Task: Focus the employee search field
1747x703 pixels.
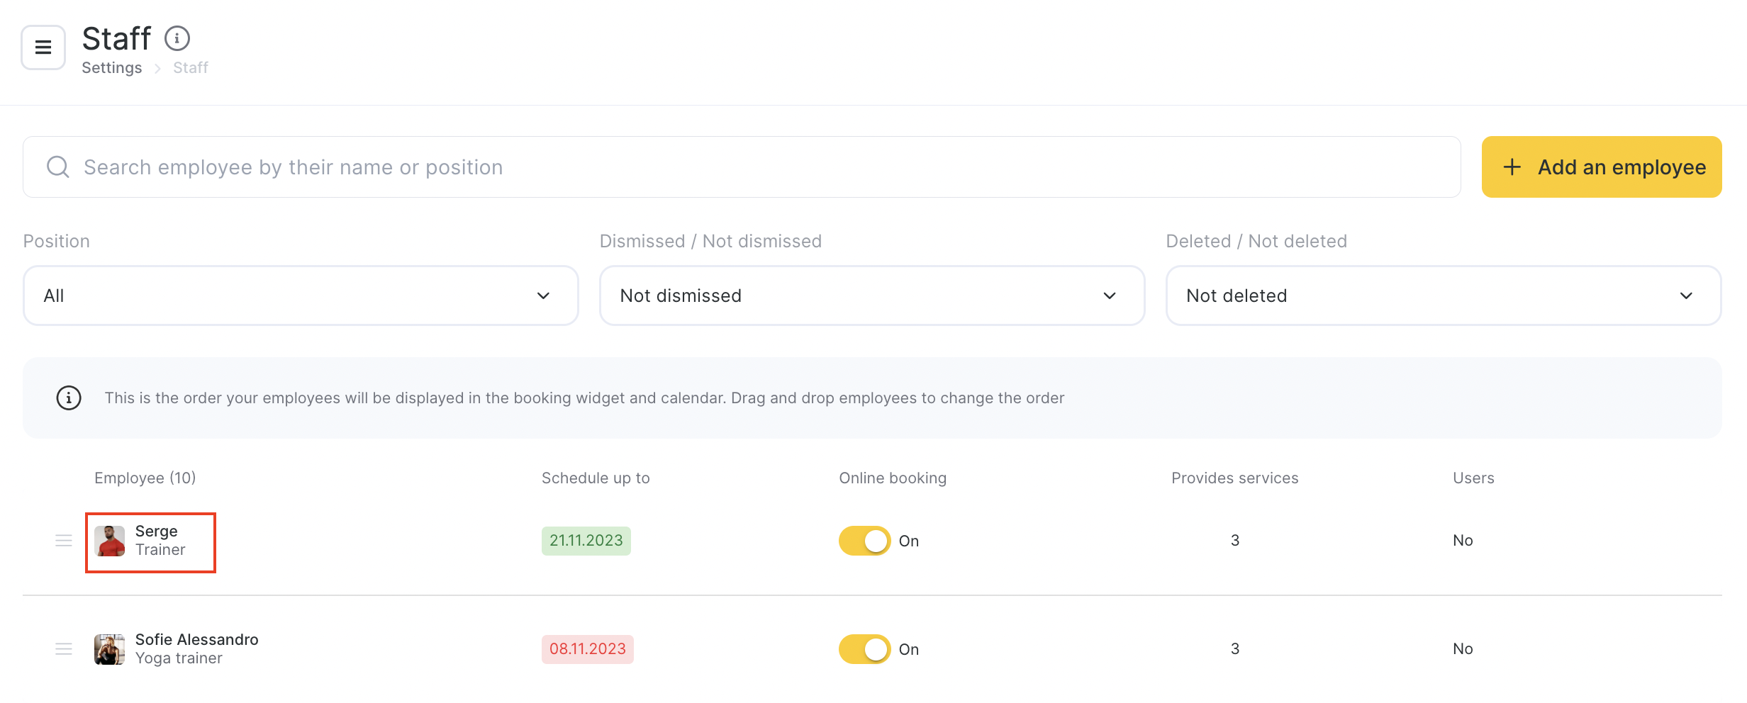Action: [742, 167]
